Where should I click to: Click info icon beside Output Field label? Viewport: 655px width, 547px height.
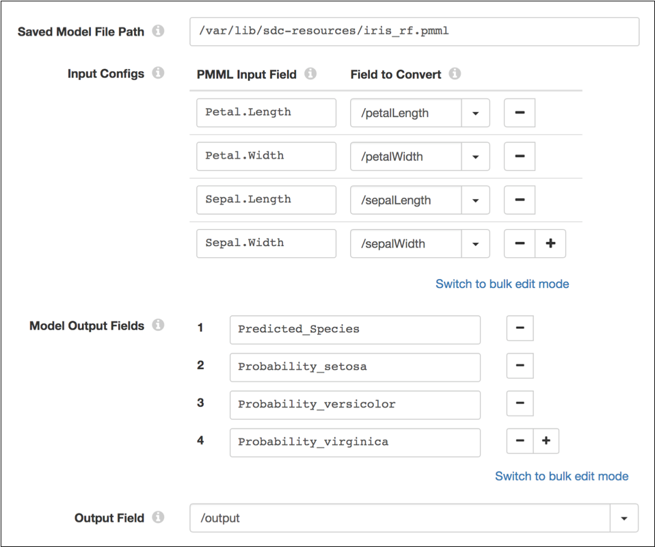[x=159, y=518]
